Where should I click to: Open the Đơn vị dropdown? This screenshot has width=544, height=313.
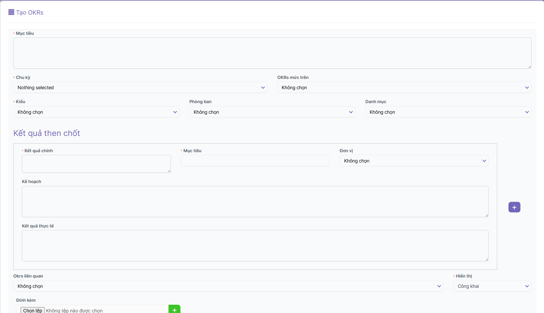click(414, 161)
